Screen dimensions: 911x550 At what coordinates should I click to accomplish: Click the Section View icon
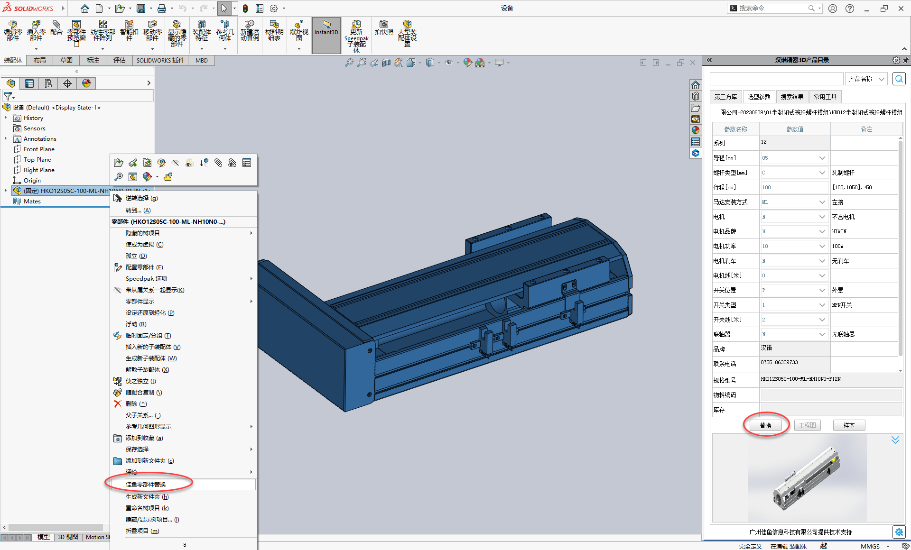pos(386,63)
